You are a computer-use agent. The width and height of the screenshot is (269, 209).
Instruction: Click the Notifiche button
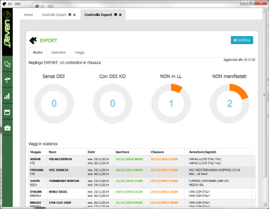pyautogui.click(x=242, y=40)
